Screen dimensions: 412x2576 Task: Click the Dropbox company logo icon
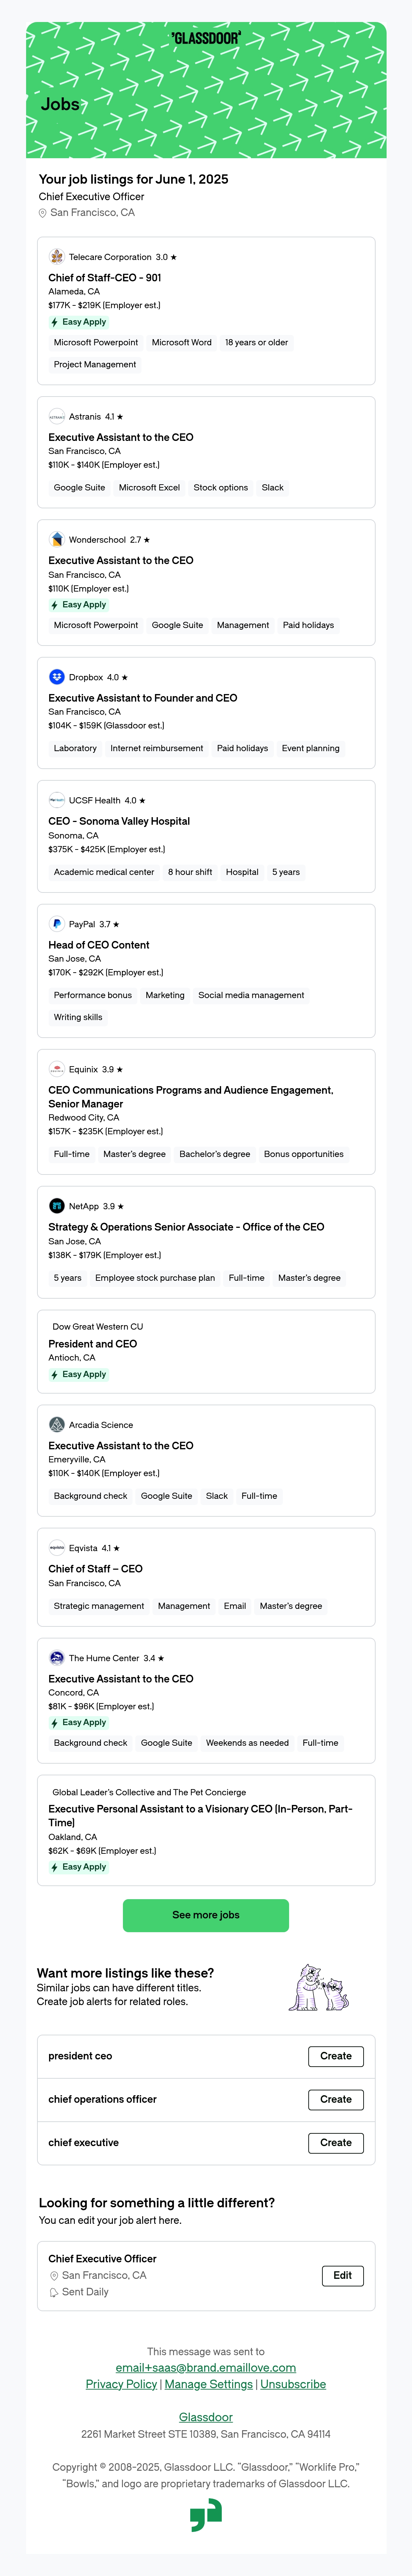57,677
